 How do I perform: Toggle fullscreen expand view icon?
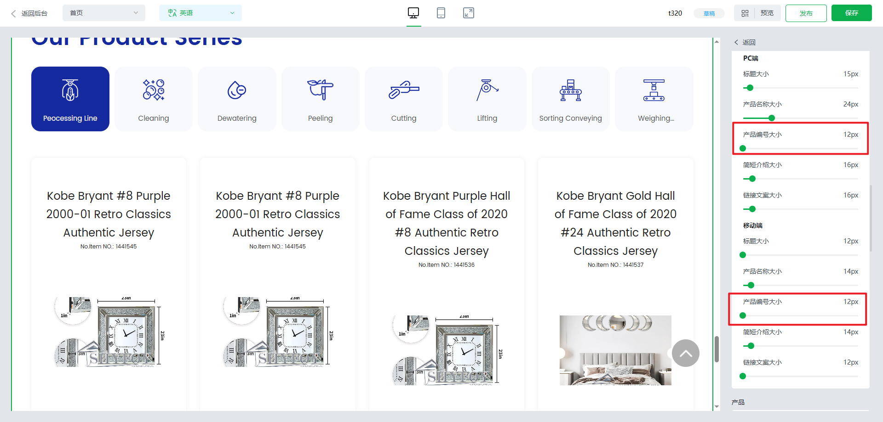pos(468,13)
